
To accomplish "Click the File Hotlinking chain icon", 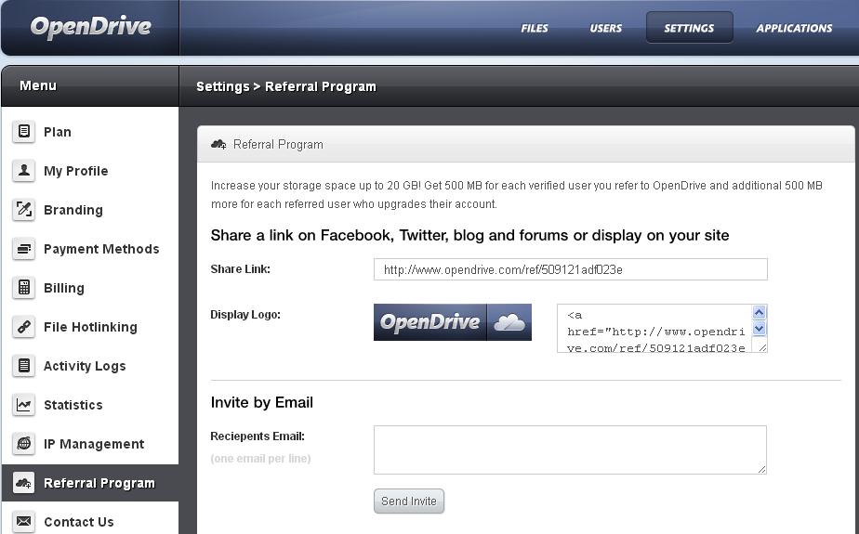I will (23, 327).
